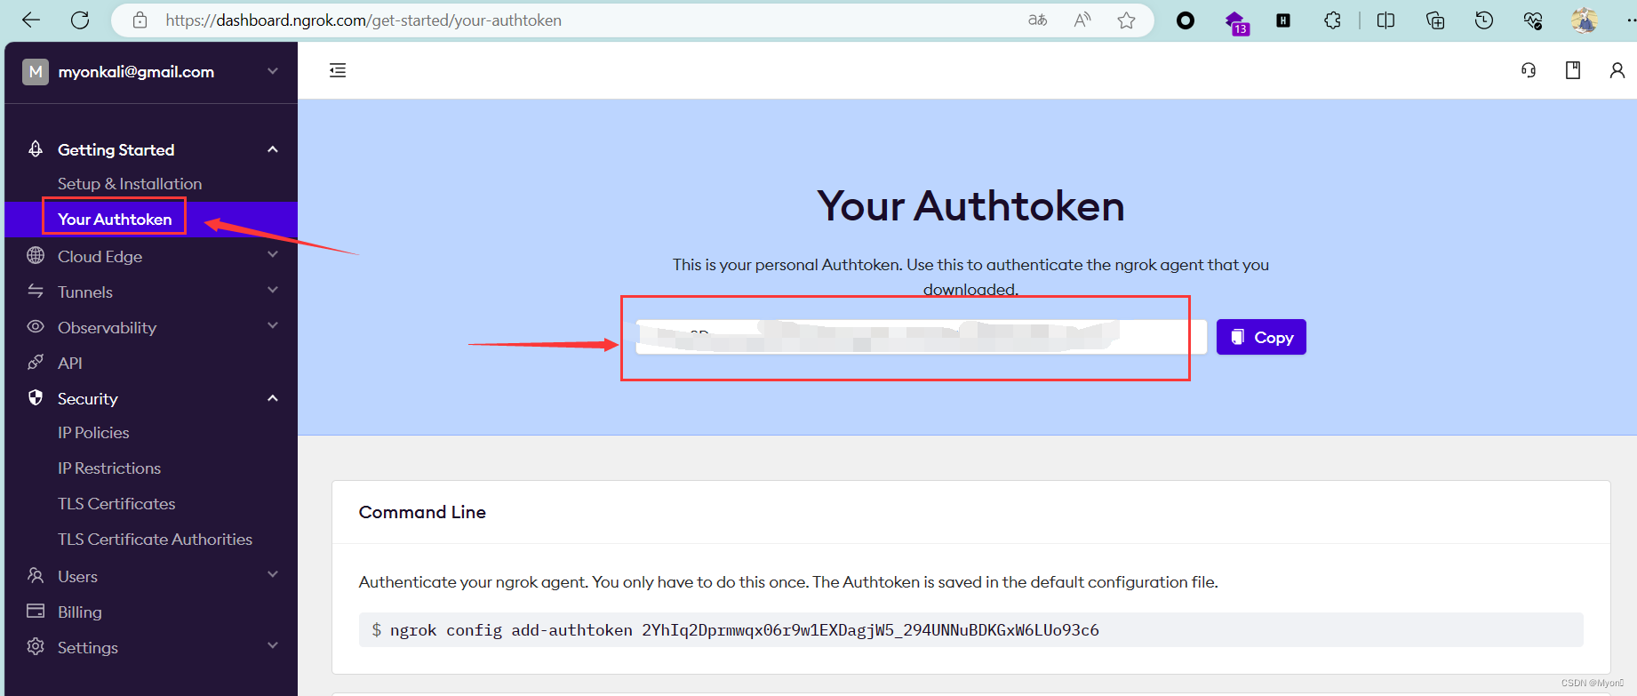Open support headset icon
This screenshot has height=696, width=1637.
(x=1529, y=70)
